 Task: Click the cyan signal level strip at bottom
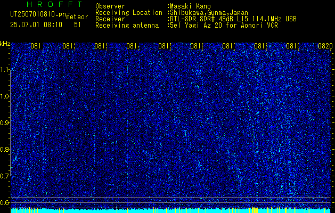click(x=170, y=211)
